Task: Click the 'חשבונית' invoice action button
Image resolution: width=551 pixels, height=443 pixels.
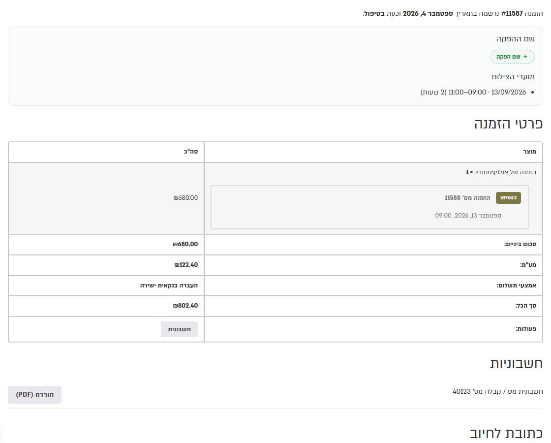Action: [179, 329]
